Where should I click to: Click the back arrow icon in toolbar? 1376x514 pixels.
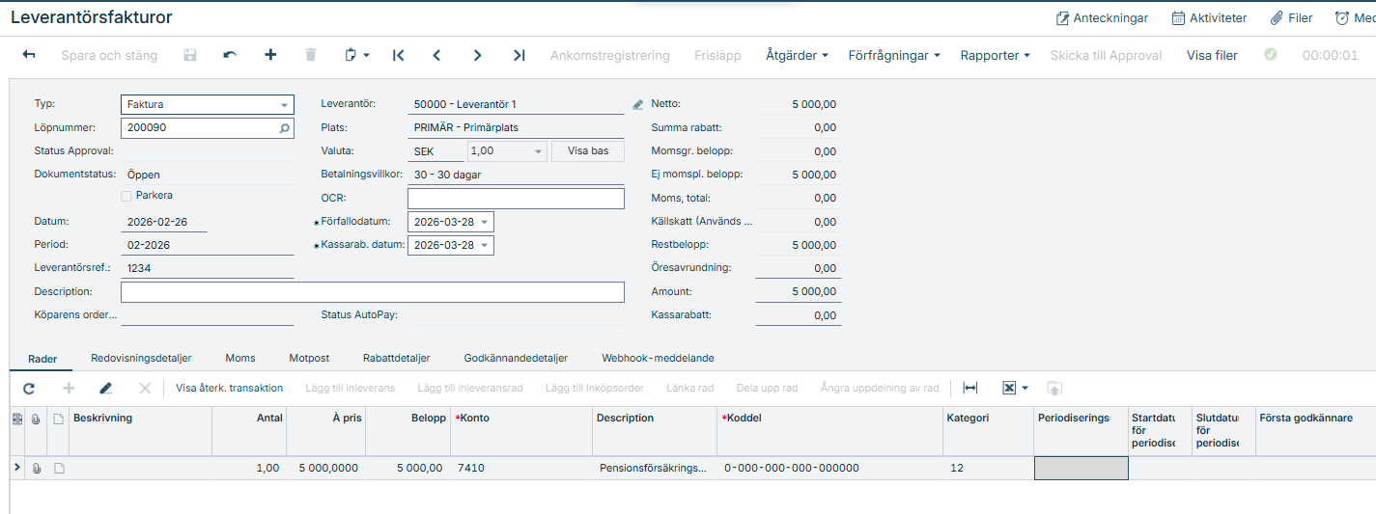coord(29,55)
